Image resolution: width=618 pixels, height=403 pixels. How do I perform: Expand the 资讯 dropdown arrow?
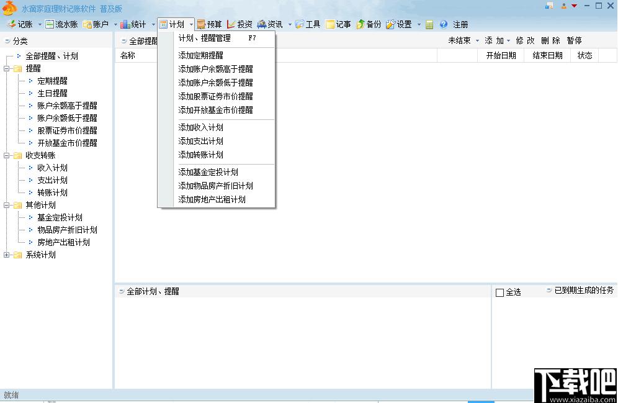290,24
